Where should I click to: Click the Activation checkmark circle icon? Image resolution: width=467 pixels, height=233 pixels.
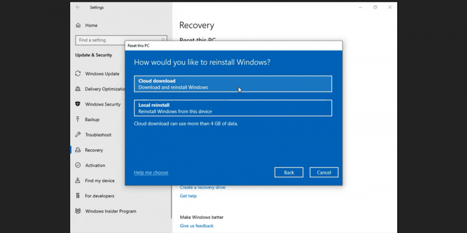(x=78, y=165)
